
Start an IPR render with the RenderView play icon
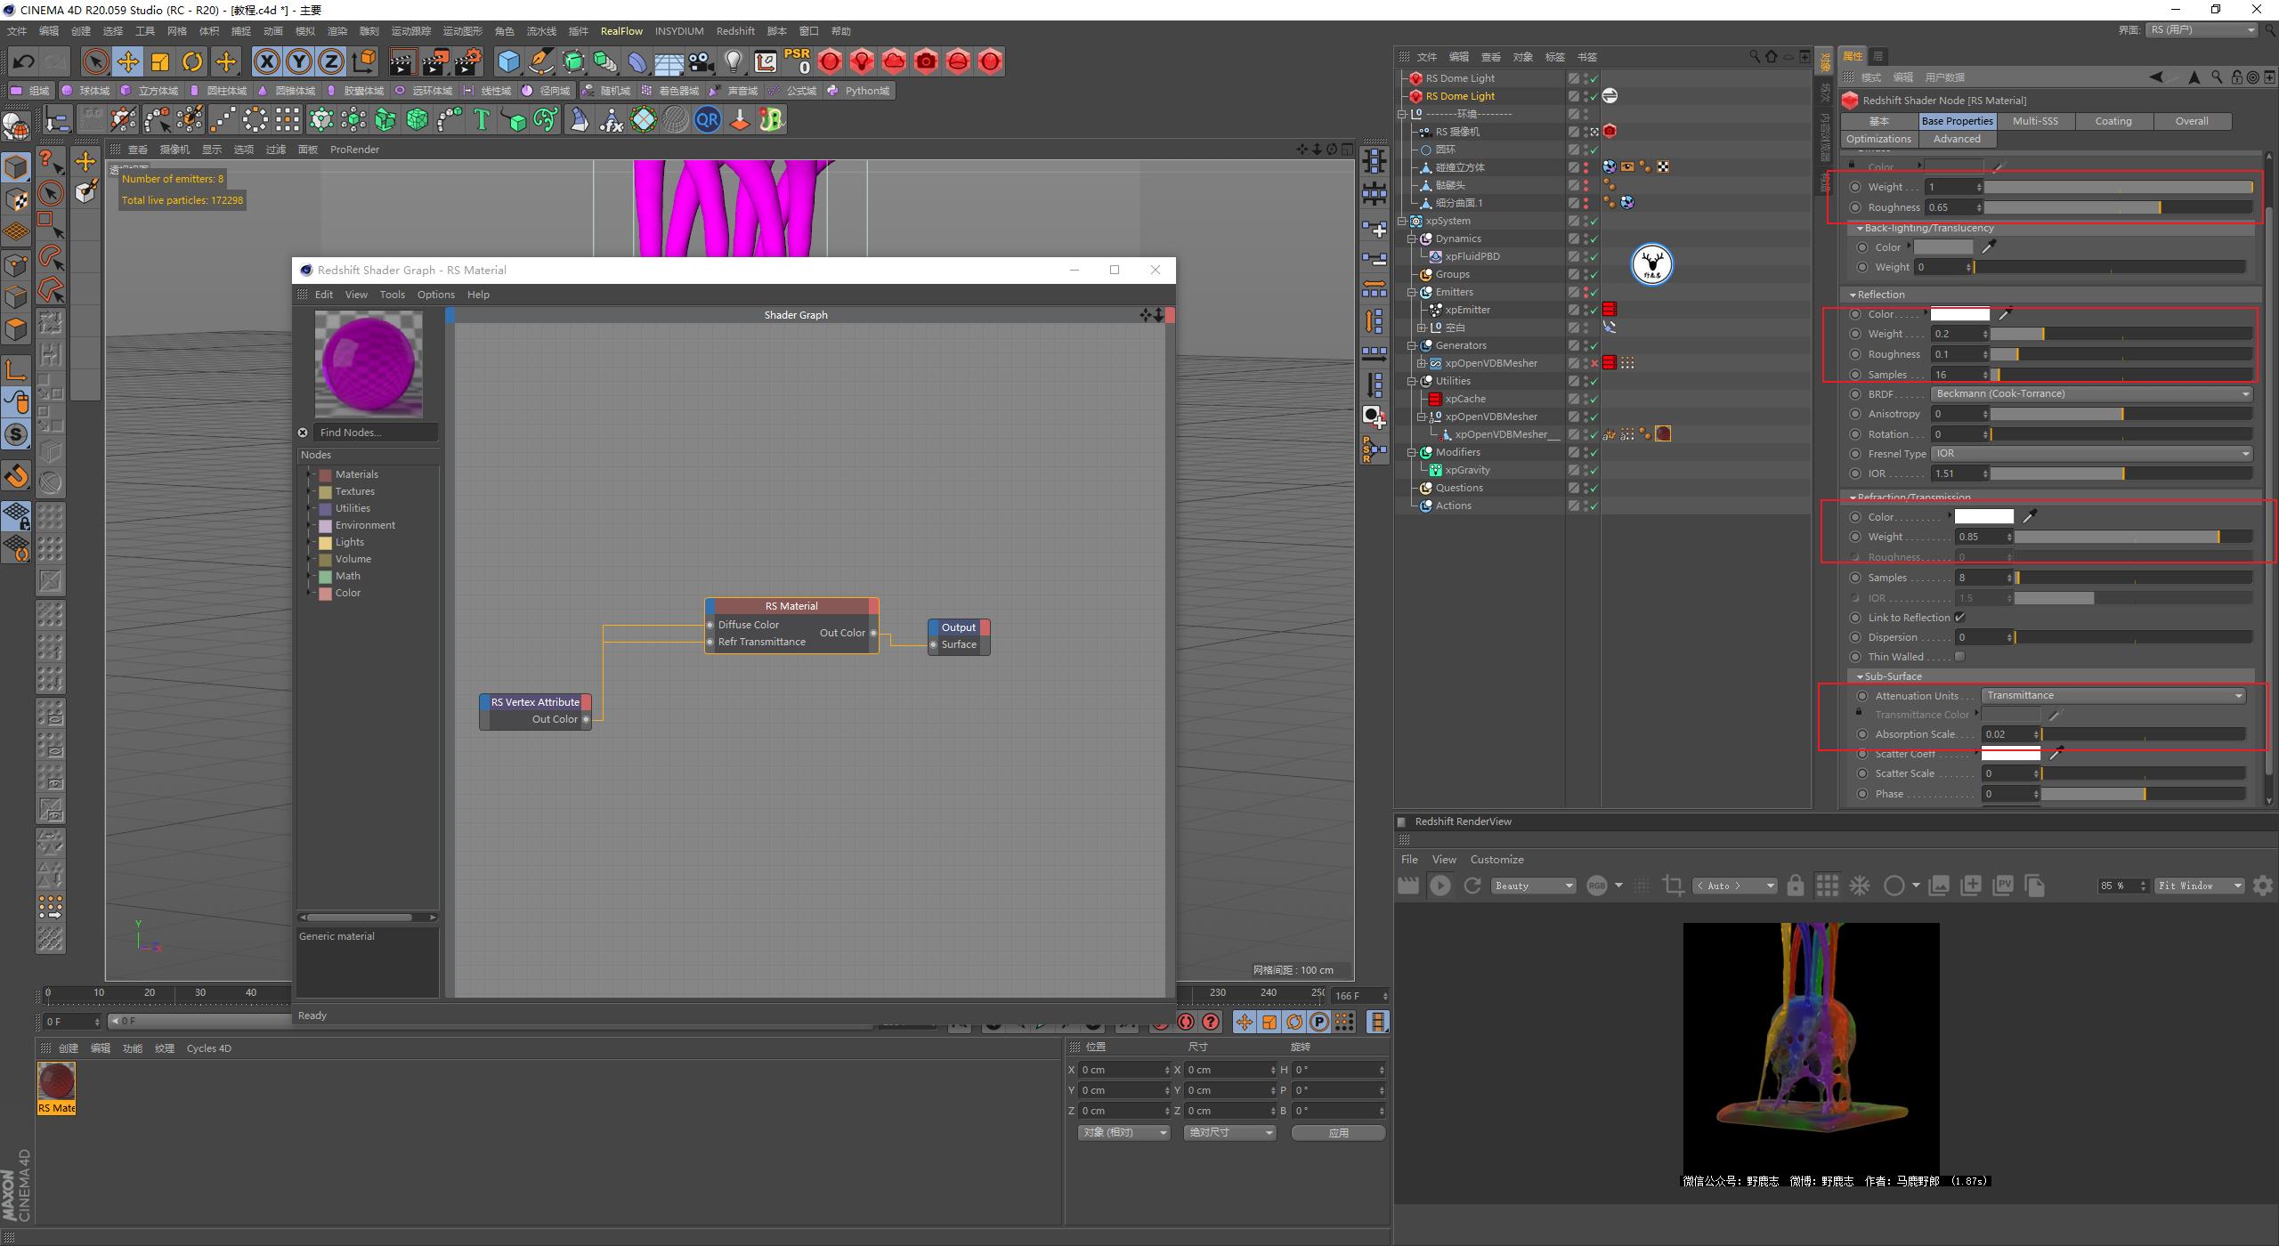coord(1442,886)
